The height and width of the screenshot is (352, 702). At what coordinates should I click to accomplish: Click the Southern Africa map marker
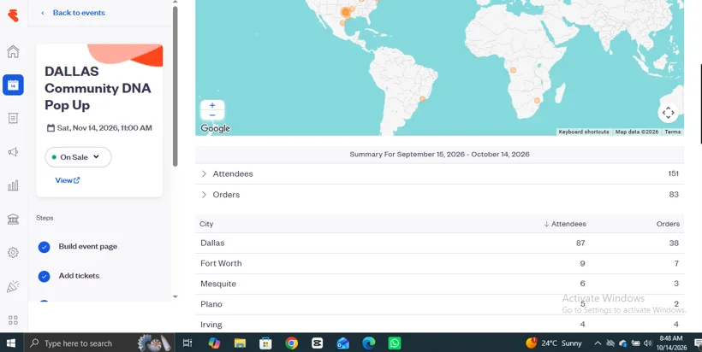tap(537, 101)
